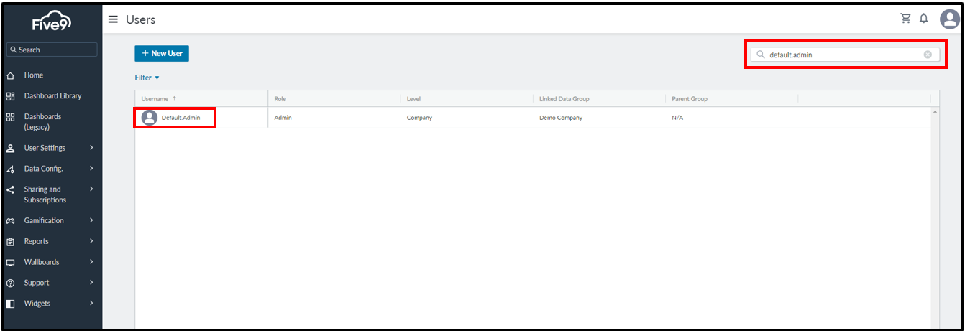The image size is (965, 333).
Task: Select the Gamification menu item
Action: [x=44, y=221]
